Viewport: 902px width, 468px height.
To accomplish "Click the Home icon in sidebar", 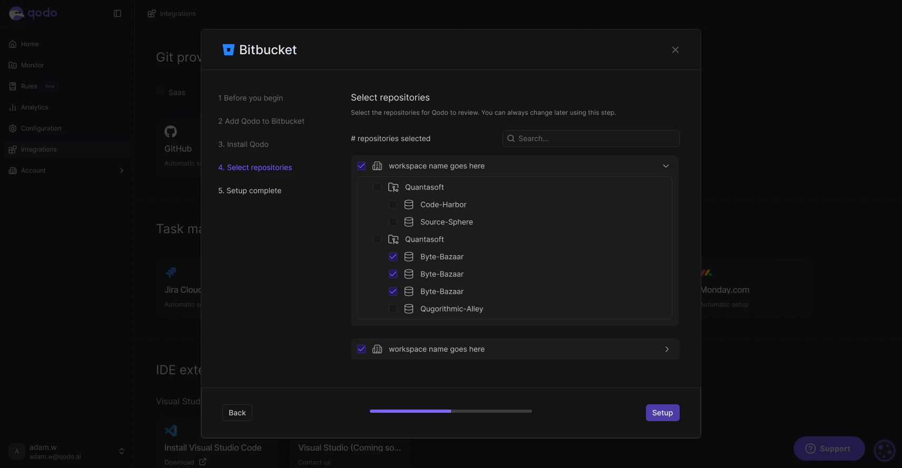I will (x=13, y=44).
